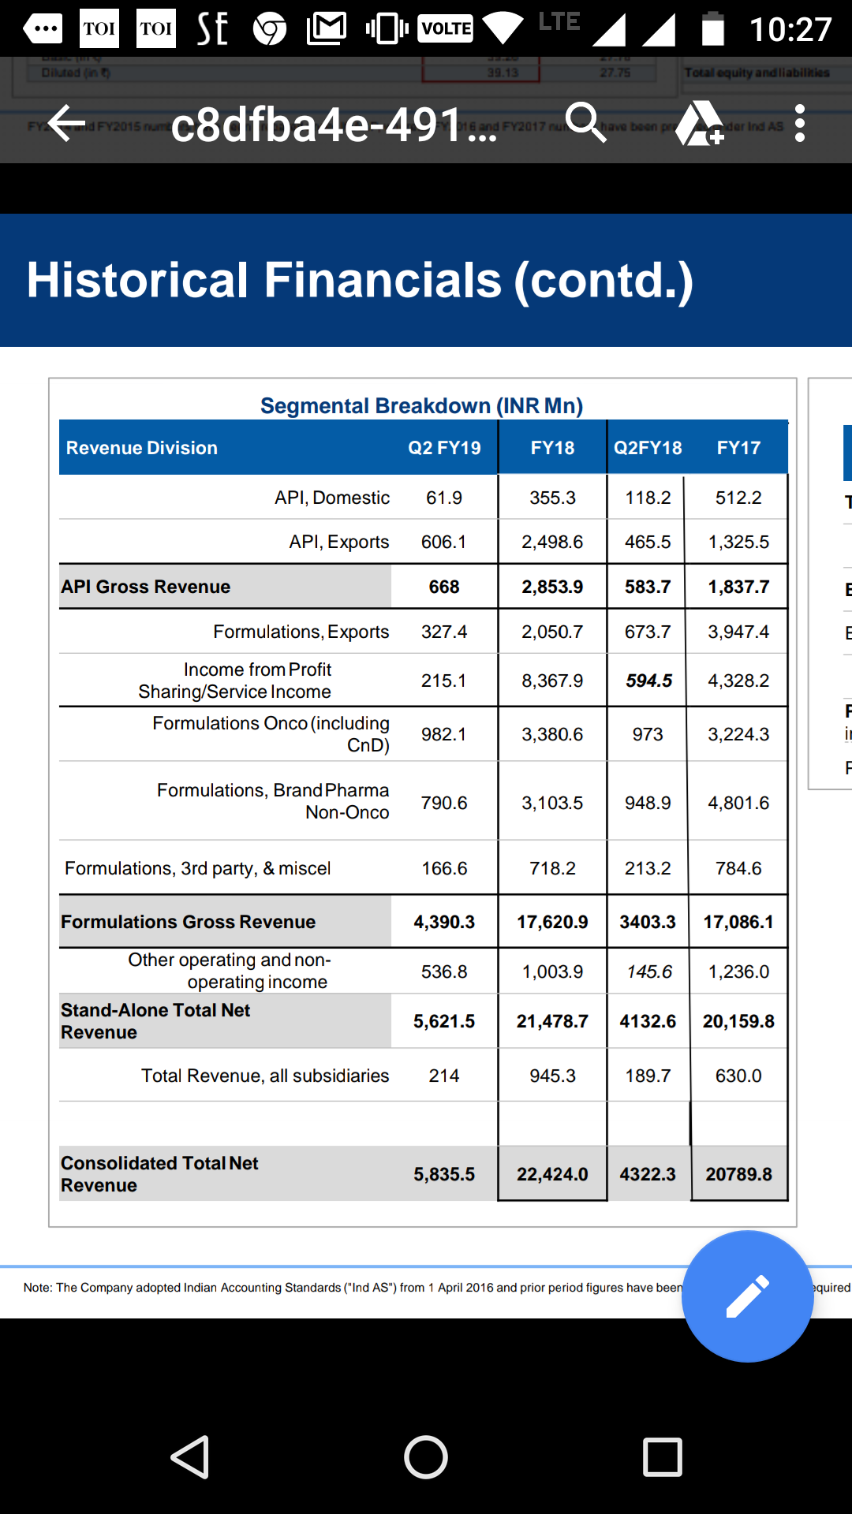This screenshot has width=852, height=1514.
Task: Open search in the PDF viewer
Action: coord(585,123)
